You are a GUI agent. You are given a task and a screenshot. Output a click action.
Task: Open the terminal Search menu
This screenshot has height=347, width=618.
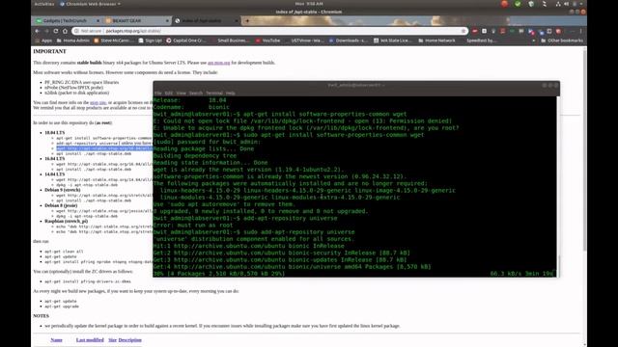(196, 93)
